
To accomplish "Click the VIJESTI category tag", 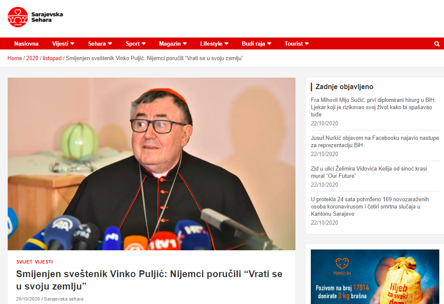I will click(x=44, y=262).
